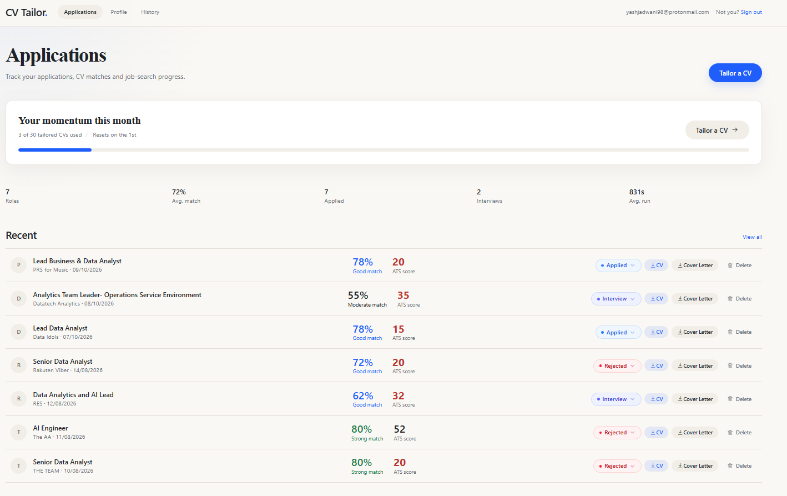Screen dimensions: 787x496
Task: Download CV for Lead Data Analyst row
Action: coord(657,332)
